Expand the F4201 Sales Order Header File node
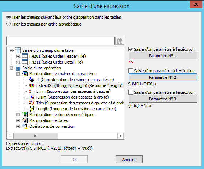 click(x=18, y=56)
